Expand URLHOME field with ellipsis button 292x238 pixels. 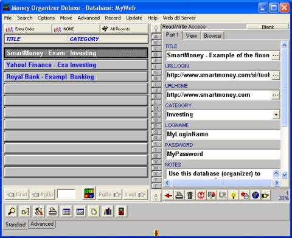tap(276, 95)
